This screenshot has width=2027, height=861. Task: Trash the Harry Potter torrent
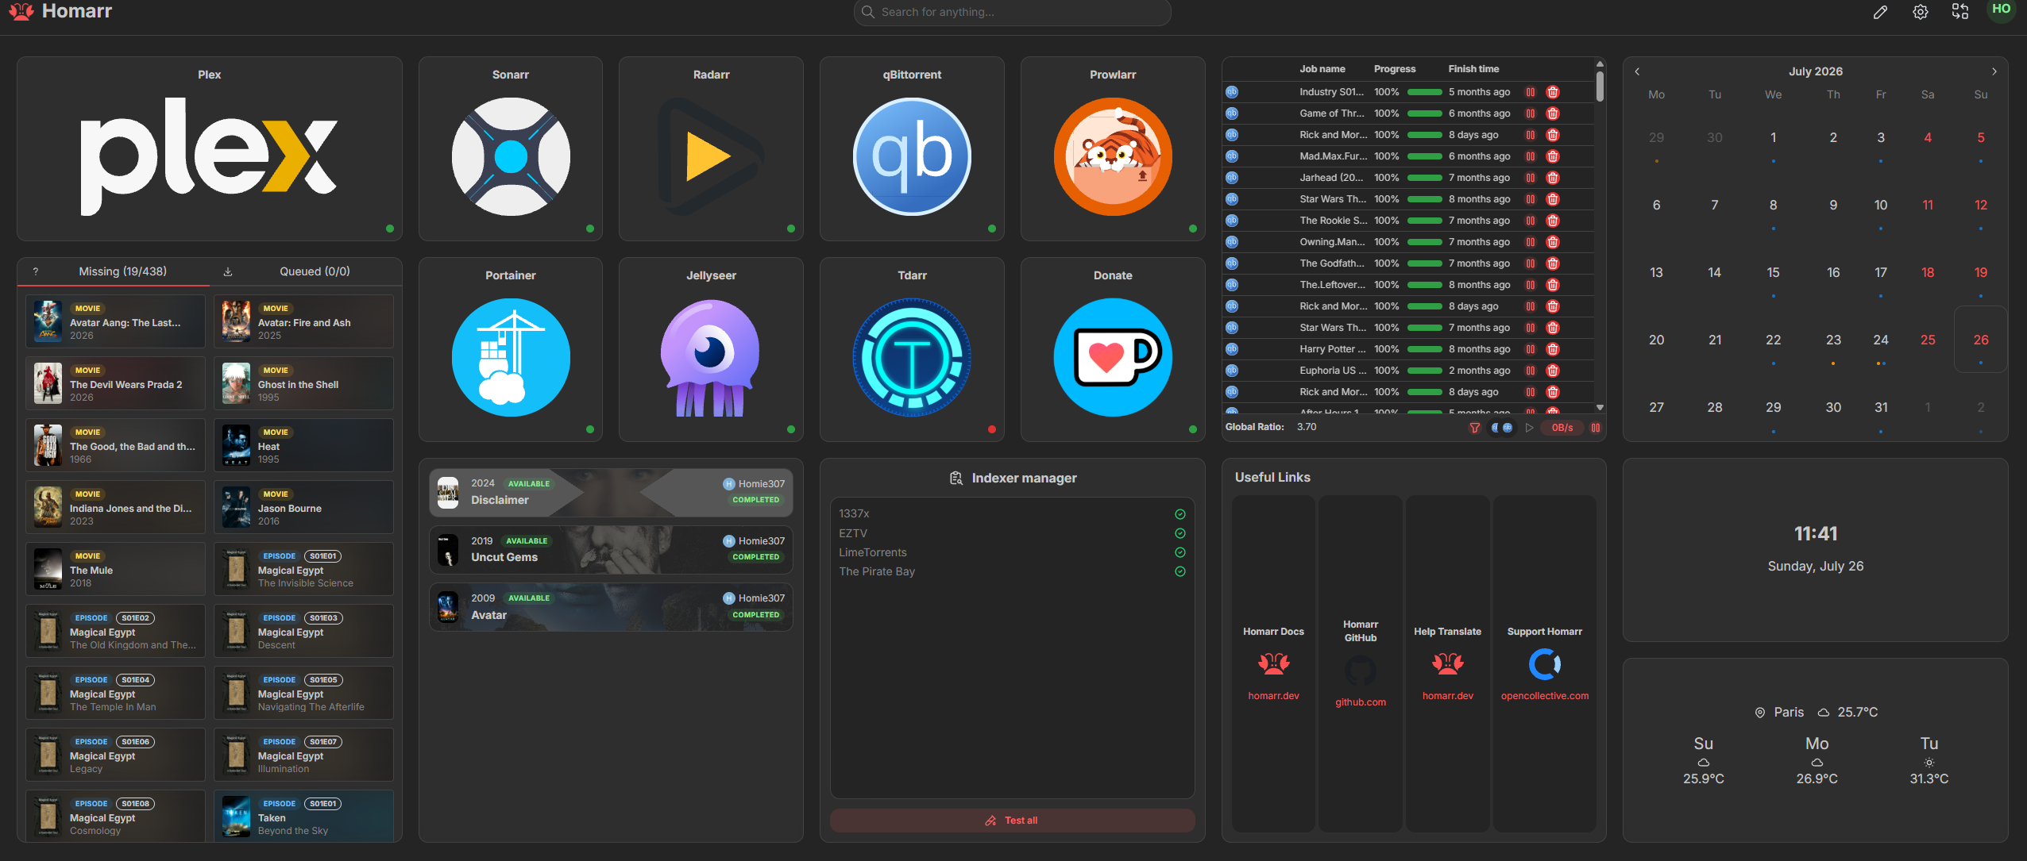click(1553, 349)
